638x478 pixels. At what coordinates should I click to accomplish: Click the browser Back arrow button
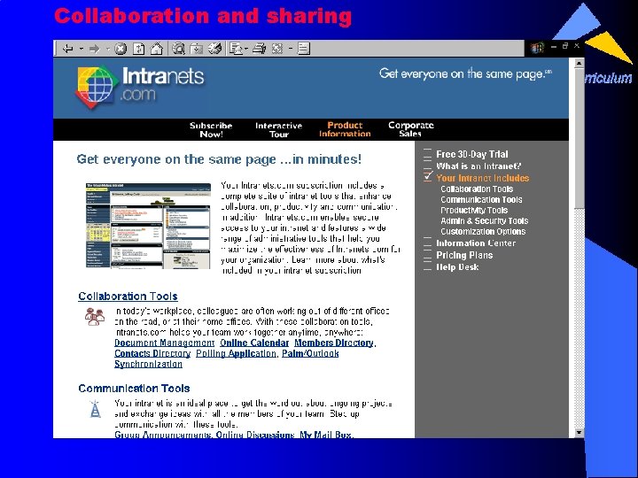[x=67, y=50]
